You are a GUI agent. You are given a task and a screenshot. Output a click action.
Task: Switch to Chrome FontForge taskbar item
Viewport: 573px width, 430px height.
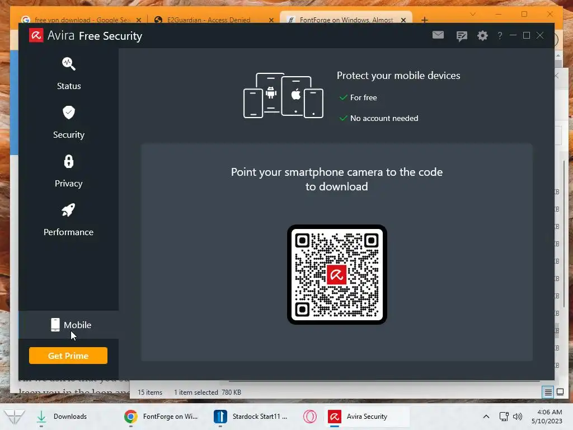point(161,417)
